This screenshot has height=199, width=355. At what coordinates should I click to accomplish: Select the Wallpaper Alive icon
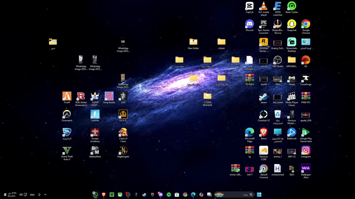(x=306, y=171)
